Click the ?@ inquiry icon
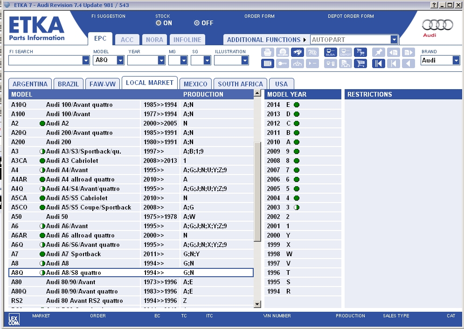The height and width of the screenshot is (329, 464). (312, 52)
